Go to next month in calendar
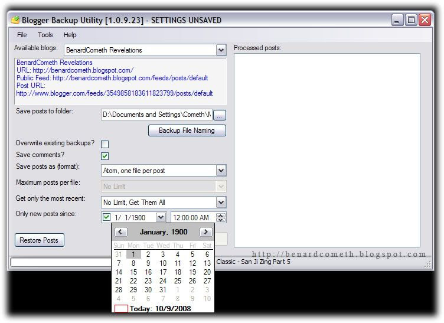The image size is (444, 323). click(x=205, y=232)
